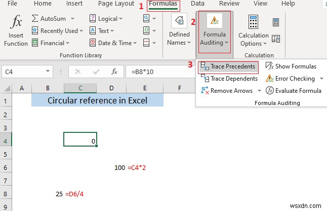Click the Date & Time clock icon
The width and height of the screenshot is (327, 211).
coord(93,43)
